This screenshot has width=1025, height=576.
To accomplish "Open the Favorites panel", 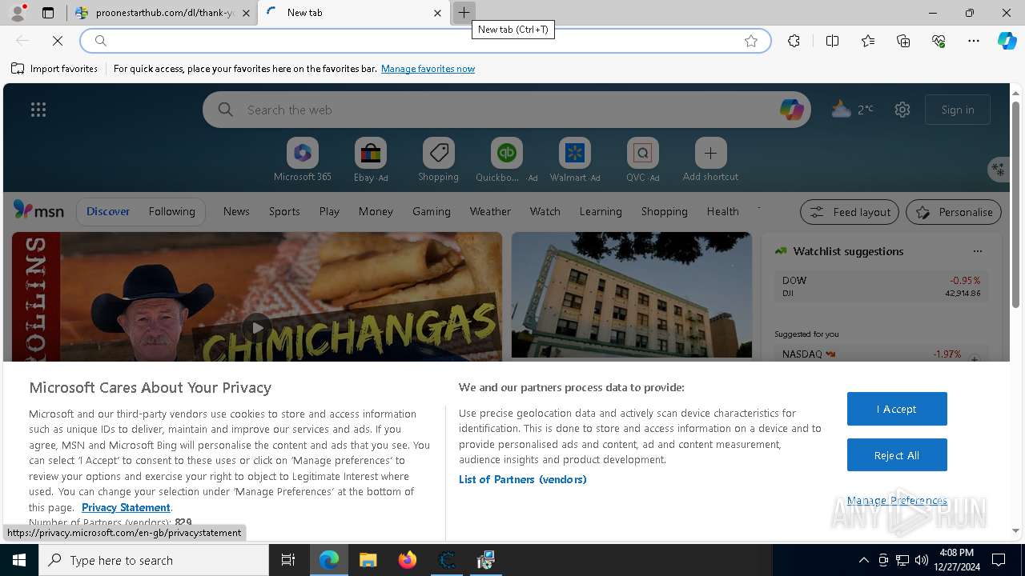I will 868,41.
